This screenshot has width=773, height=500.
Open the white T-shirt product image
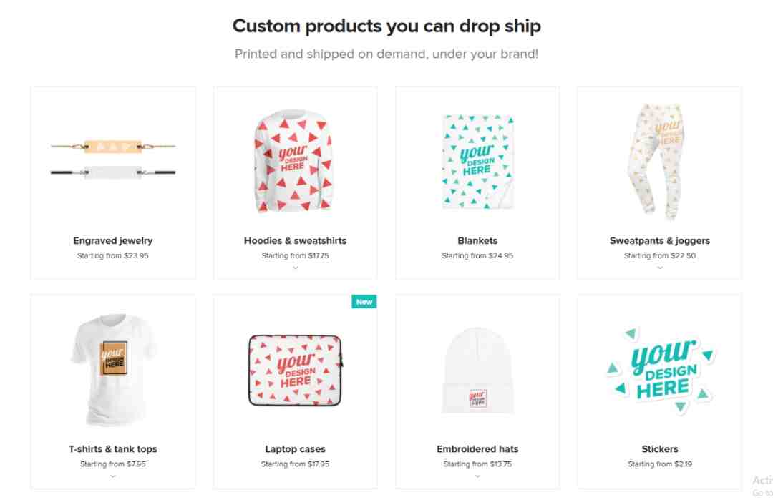pos(114,370)
